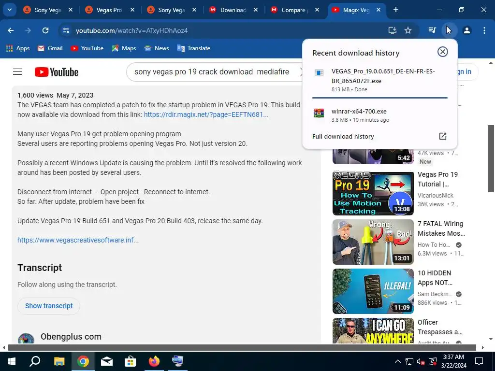Reload the YouTube page
This screenshot has width=495, height=371.
45,30
